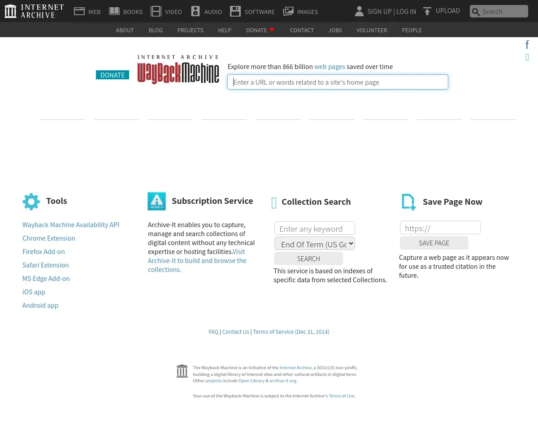Click the Internet Archive logo
The height and width of the screenshot is (448, 538).
point(34,11)
